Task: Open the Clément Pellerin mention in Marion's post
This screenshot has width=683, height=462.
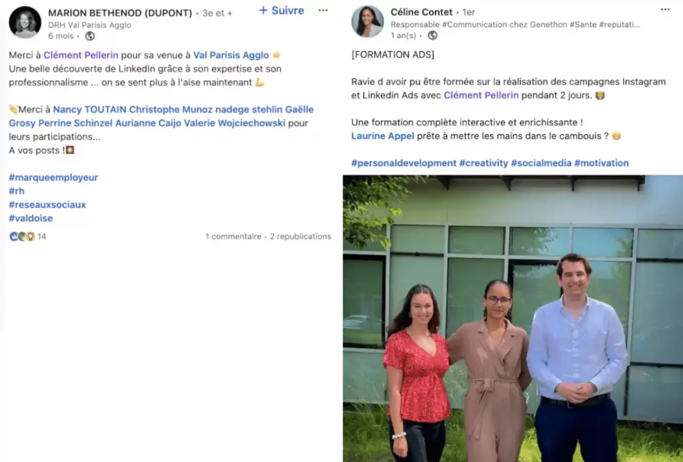Action: pyautogui.click(x=81, y=55)
